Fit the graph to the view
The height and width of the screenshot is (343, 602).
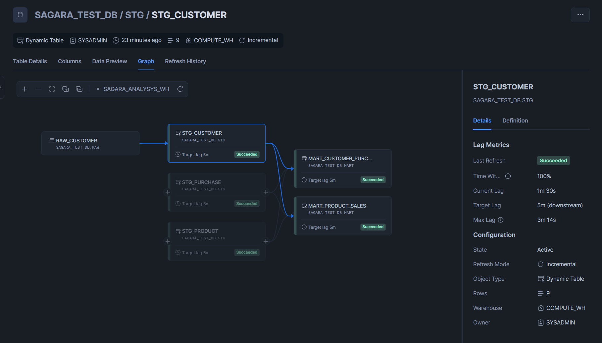[52, 89]
